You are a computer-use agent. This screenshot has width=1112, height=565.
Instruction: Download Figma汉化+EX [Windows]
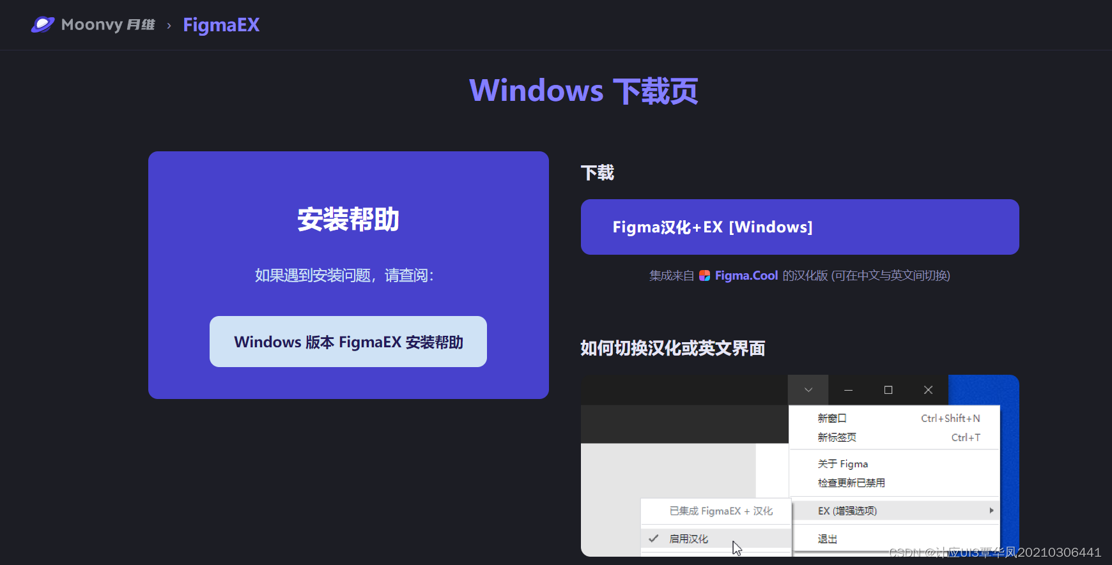800,227
